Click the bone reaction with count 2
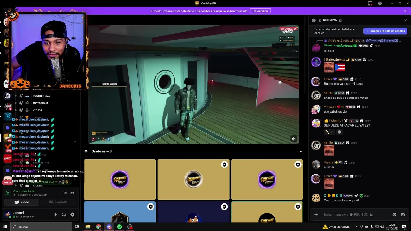Viewport: 411px width, 231px height. (x=329, y=132)
